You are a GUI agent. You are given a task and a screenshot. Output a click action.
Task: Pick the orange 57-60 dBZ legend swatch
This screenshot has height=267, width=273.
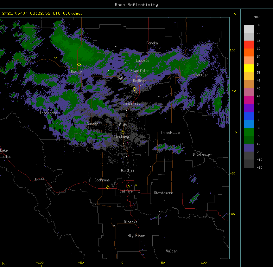pyautogui.click(x=249, y=52)
